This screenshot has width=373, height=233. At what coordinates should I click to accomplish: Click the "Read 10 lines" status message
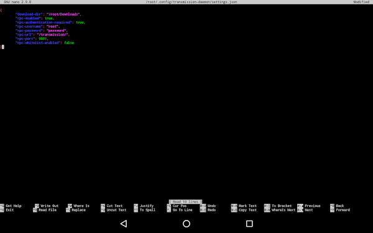(x=185, y=201)
